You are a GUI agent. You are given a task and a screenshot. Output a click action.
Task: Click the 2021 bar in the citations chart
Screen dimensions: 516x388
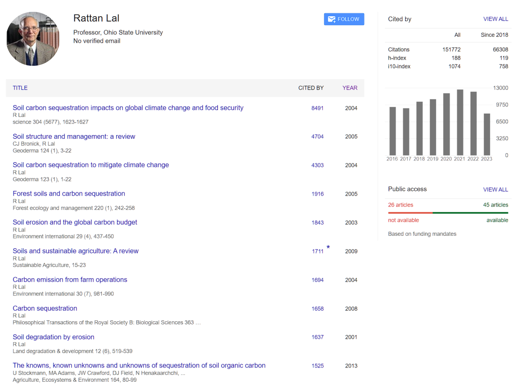(460, 122)
